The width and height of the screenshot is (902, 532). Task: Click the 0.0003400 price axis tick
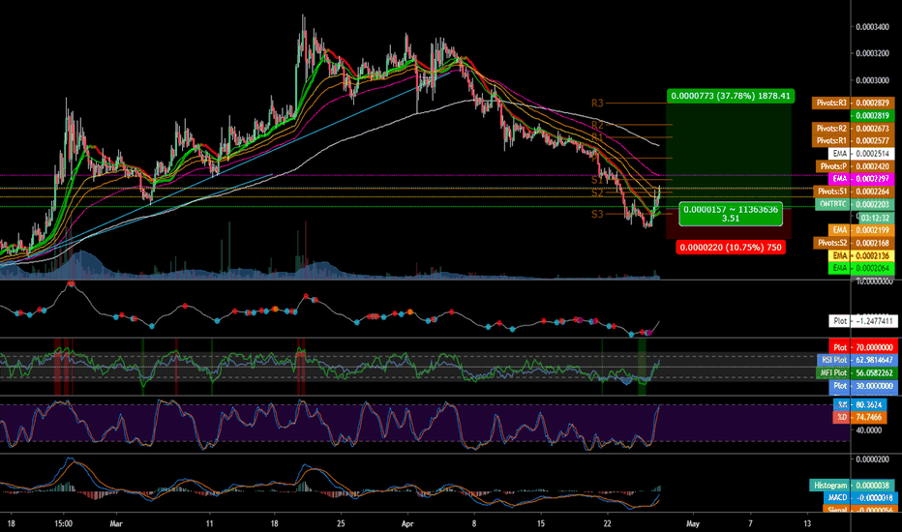pyautogui.click(x=872, y=26)
